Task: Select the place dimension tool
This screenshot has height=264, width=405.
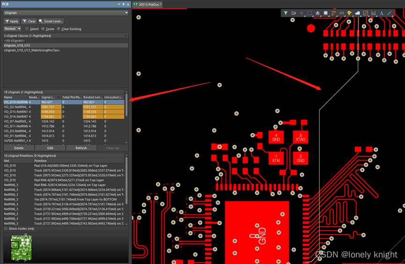Action: point(374,13)
